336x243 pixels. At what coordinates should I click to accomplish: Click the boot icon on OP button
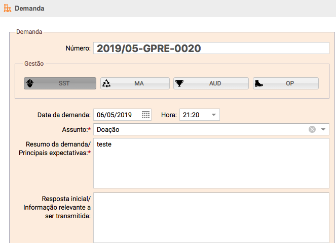(x=258, y=83)
